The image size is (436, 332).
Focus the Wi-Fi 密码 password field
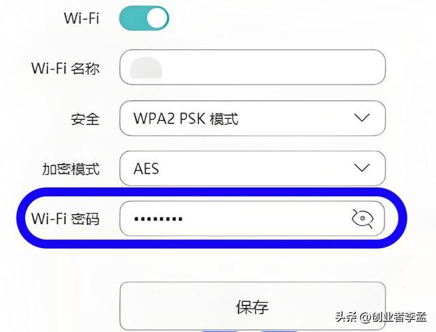click(x=253, y=219)
